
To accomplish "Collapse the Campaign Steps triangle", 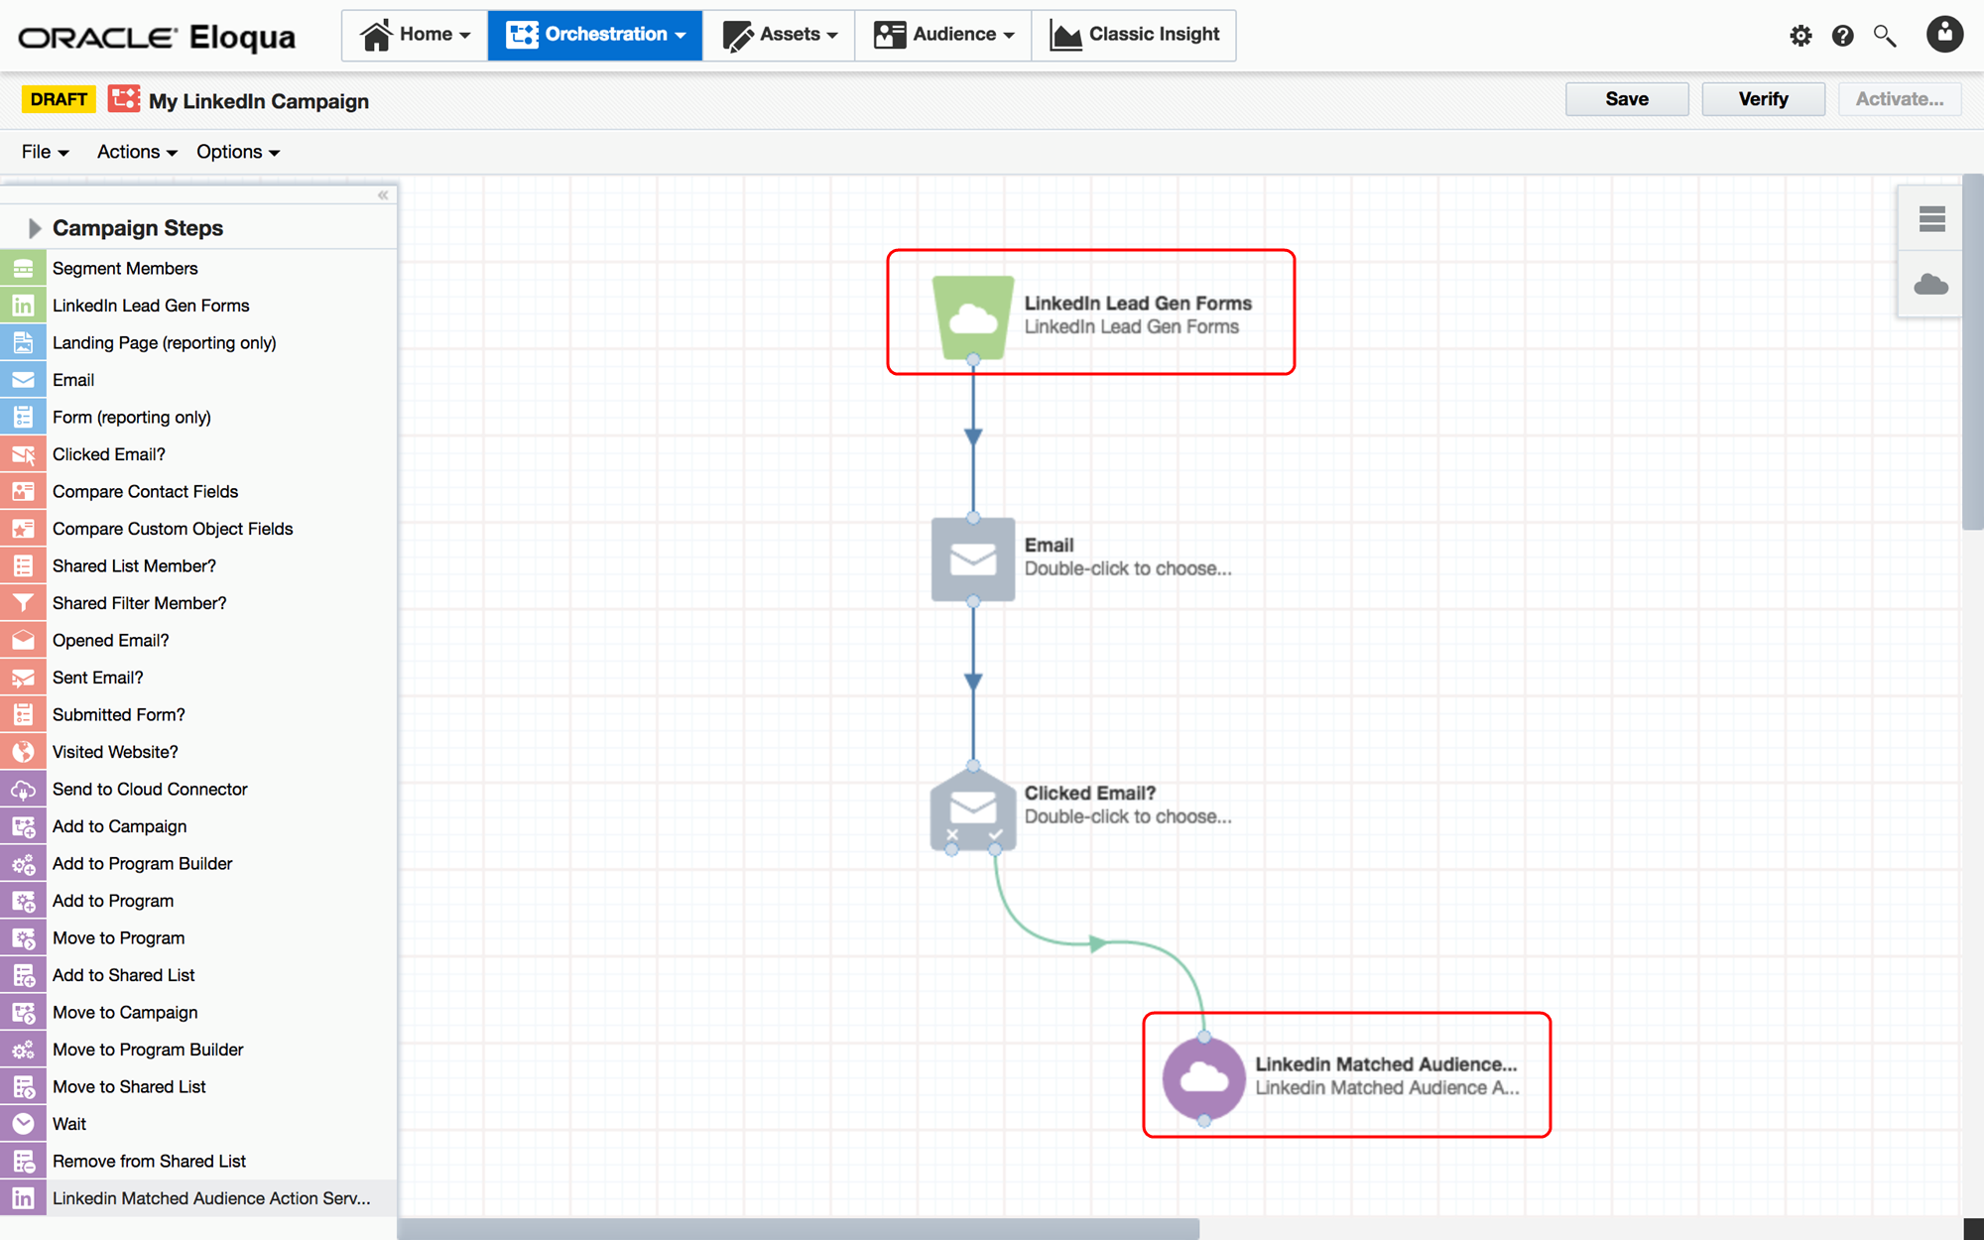I will tap(34, 228).
